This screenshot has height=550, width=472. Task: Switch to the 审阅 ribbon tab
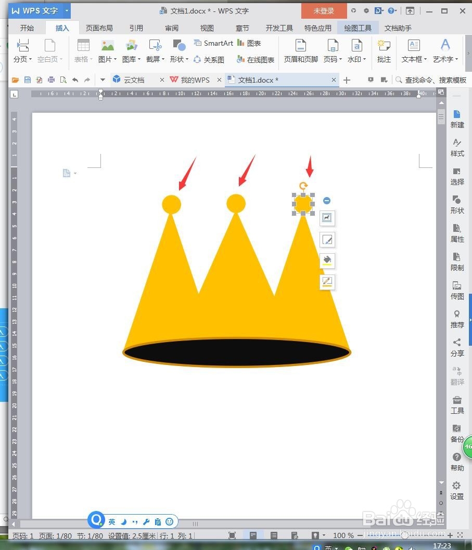(x=172, y=28)
